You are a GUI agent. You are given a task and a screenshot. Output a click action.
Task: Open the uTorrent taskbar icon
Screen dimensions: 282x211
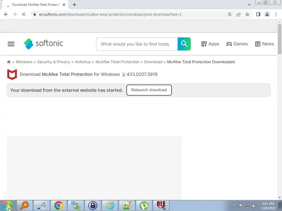click(144, 206)
